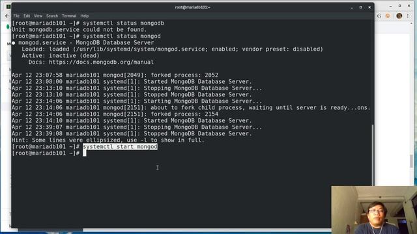The image size is (417, 234).
Task: Click the terminal title 'root@mariadb101:~'
Action: (x=192, y=7)
